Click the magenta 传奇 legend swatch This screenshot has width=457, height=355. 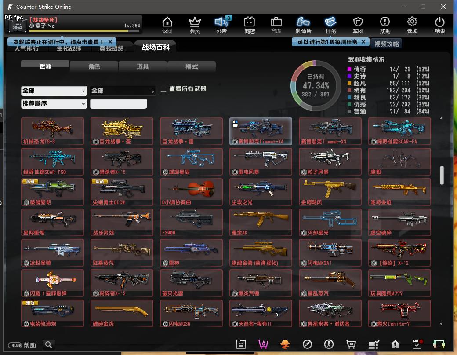point(349,69)
